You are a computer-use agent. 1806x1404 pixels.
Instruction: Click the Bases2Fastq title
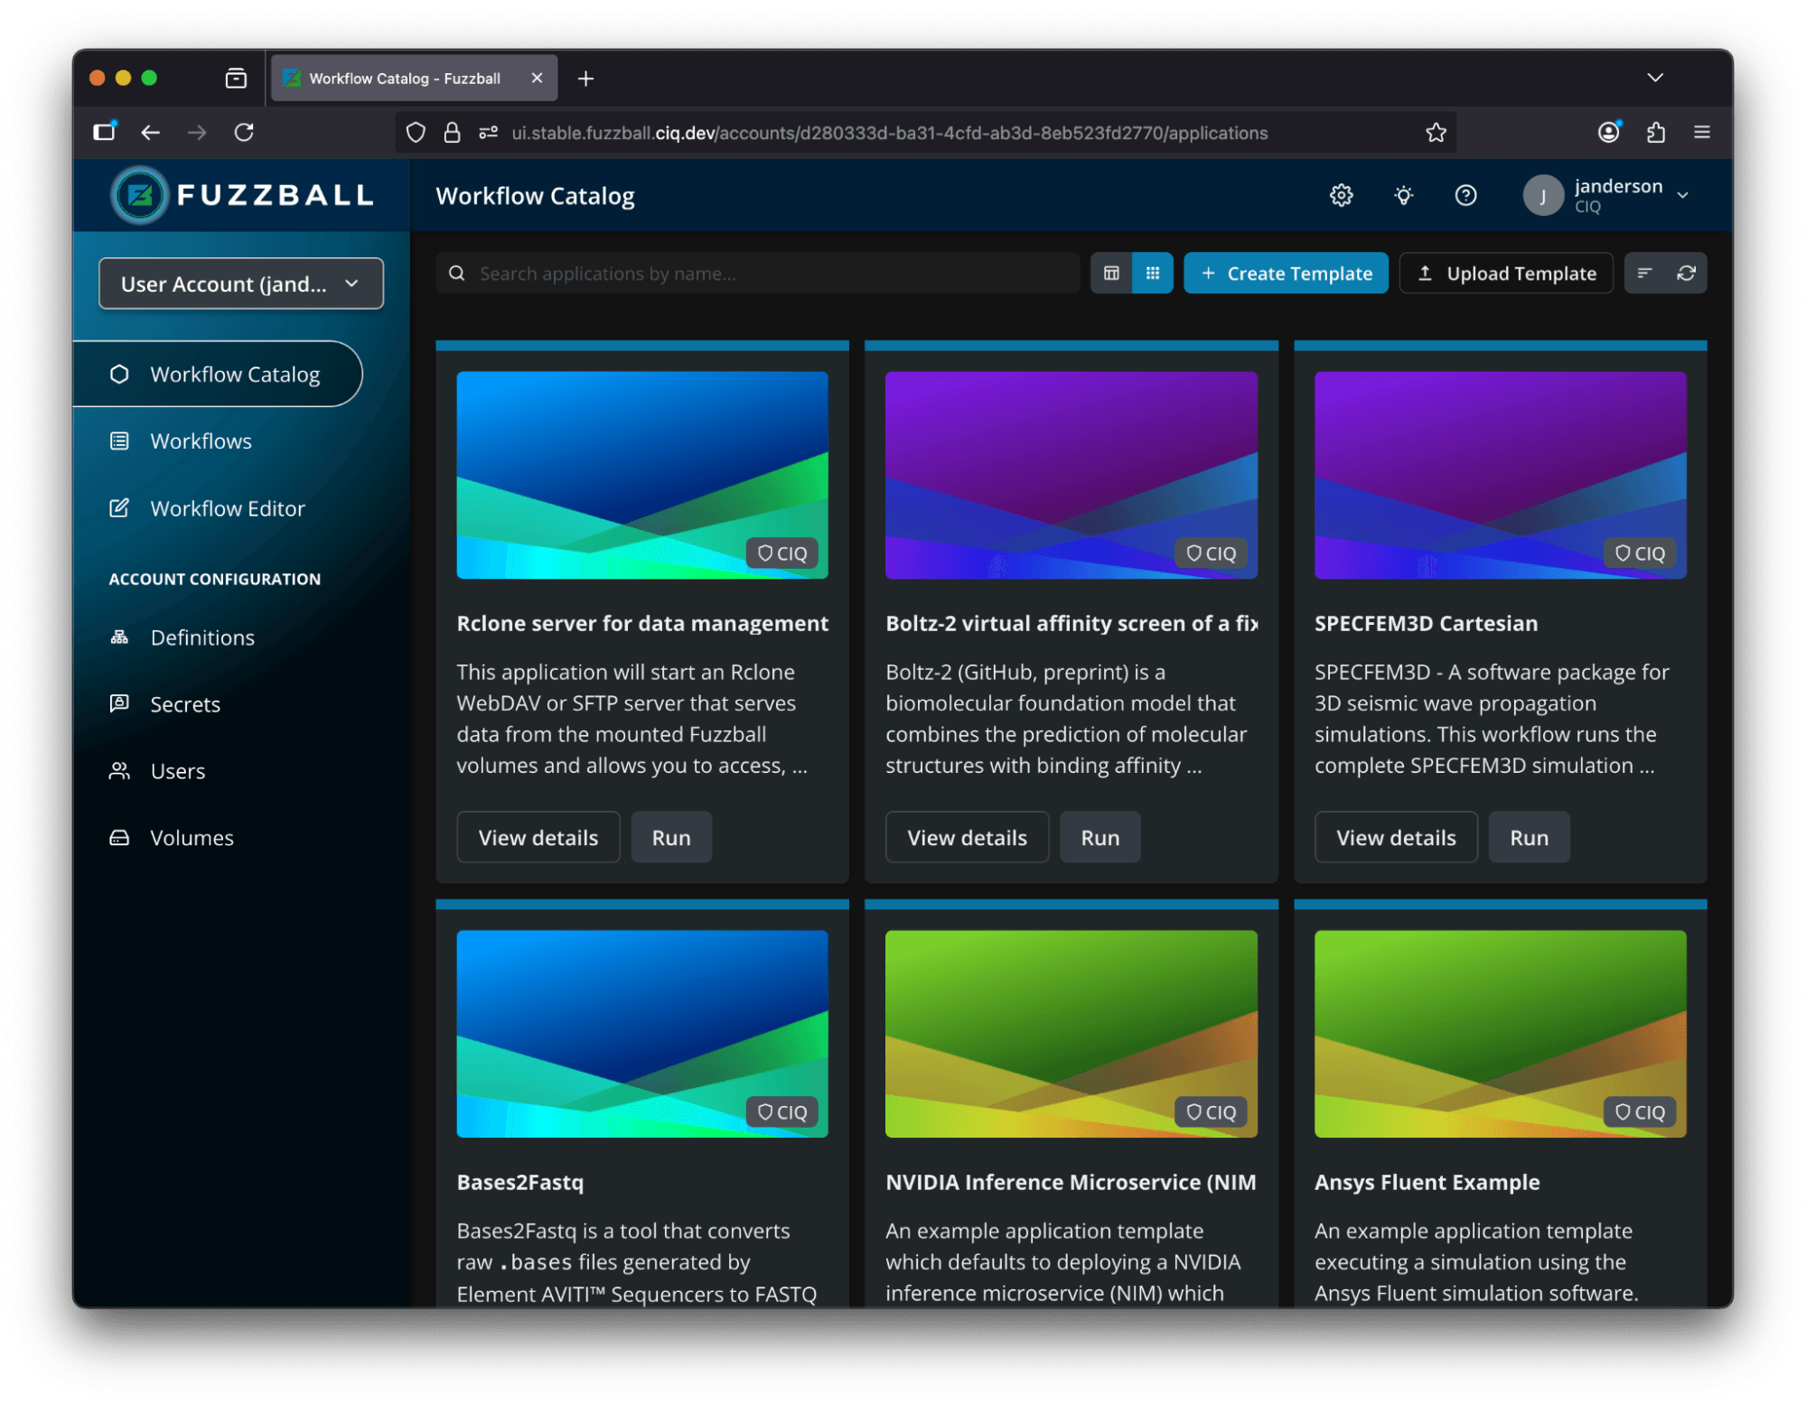point(520,1182)
